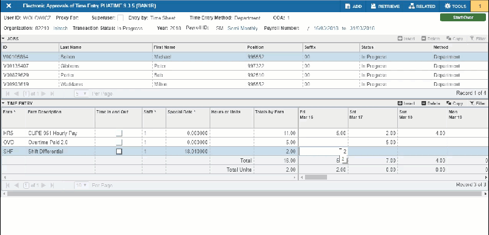Click Copy icon in Time Entry section
Image resolution: width=489 pixels, height=235 pixels.
click(454, 103)
